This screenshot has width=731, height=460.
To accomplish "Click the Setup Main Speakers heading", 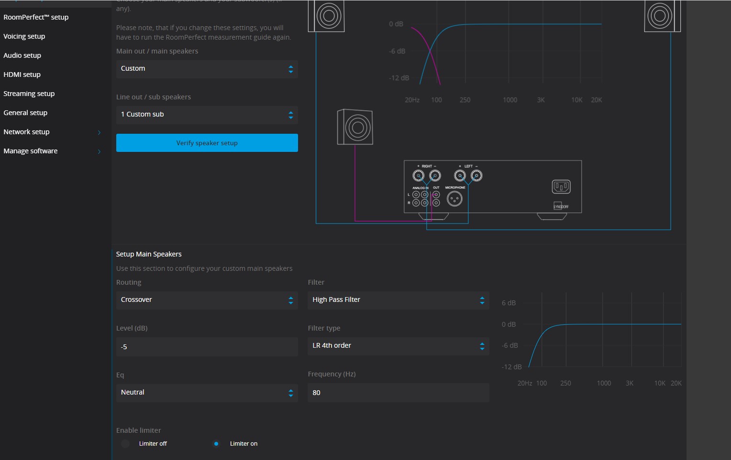I will [149, 254].
